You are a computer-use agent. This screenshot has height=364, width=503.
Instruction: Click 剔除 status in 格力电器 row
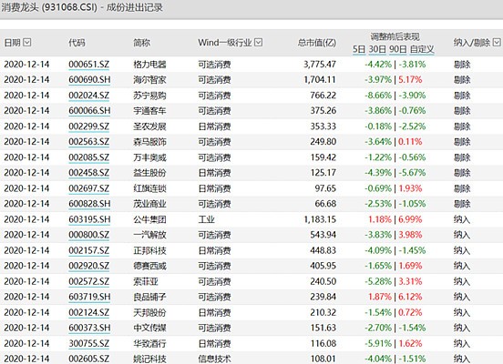[x=462, y=65]
